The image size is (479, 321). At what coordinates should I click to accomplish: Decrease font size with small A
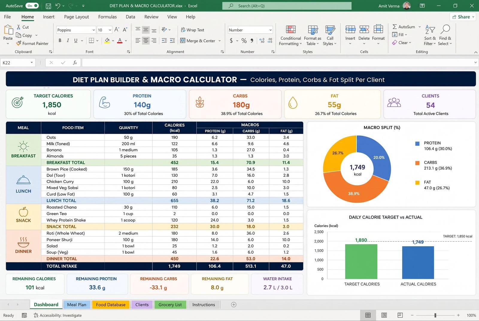click(x=125, y=29)
